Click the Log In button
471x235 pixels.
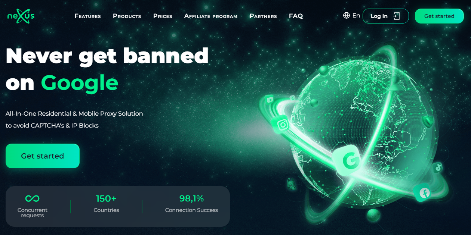click(386, 16)
